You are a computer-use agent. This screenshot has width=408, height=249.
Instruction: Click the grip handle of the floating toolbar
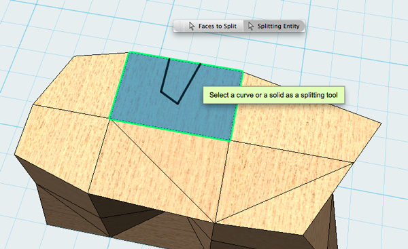coord(179,26)
